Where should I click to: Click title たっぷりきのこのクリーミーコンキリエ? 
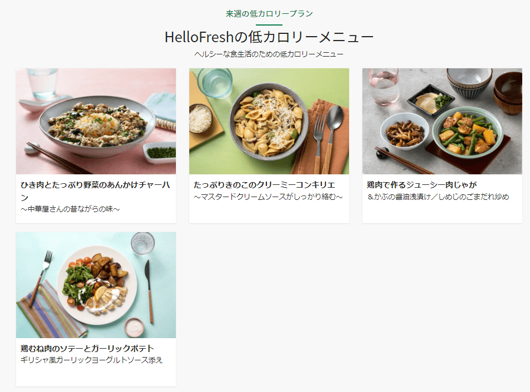tap(264, 185)
